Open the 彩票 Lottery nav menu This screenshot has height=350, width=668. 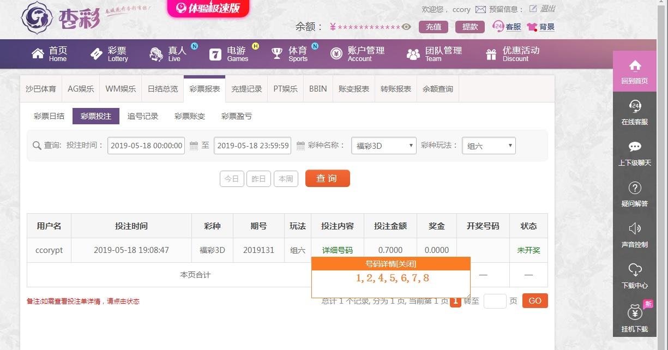click(109, 54)
